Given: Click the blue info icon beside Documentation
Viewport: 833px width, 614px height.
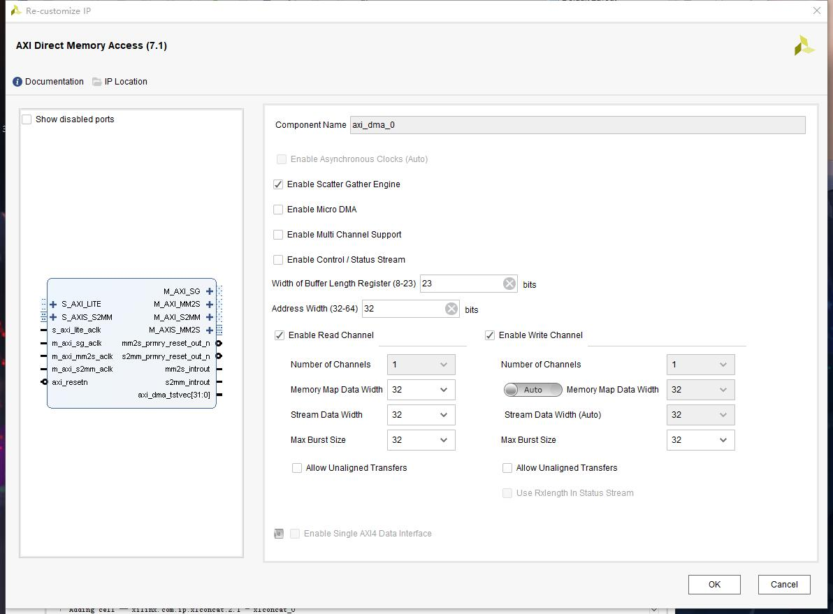Looking at the screenshot, I should tap(16, 81).
